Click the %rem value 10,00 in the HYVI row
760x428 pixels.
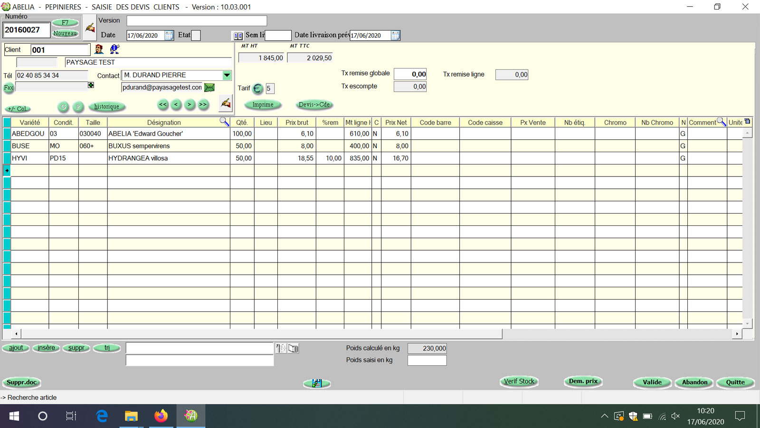[x=330, y=158]
